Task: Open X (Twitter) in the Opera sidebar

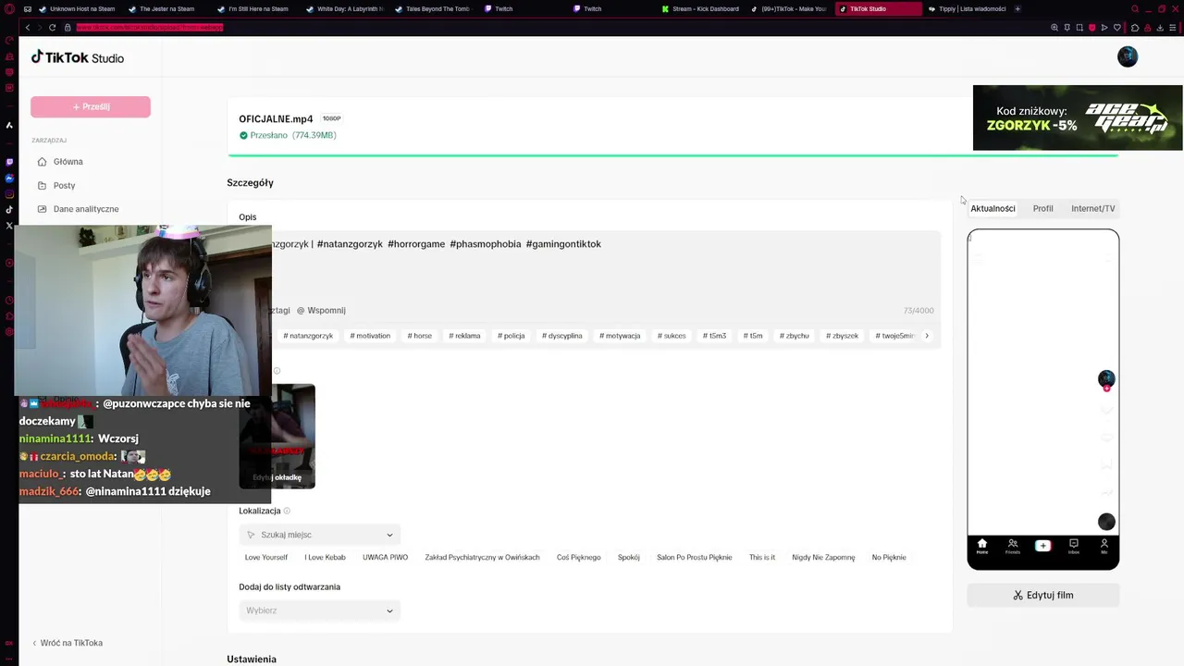Action: (9, 226)
